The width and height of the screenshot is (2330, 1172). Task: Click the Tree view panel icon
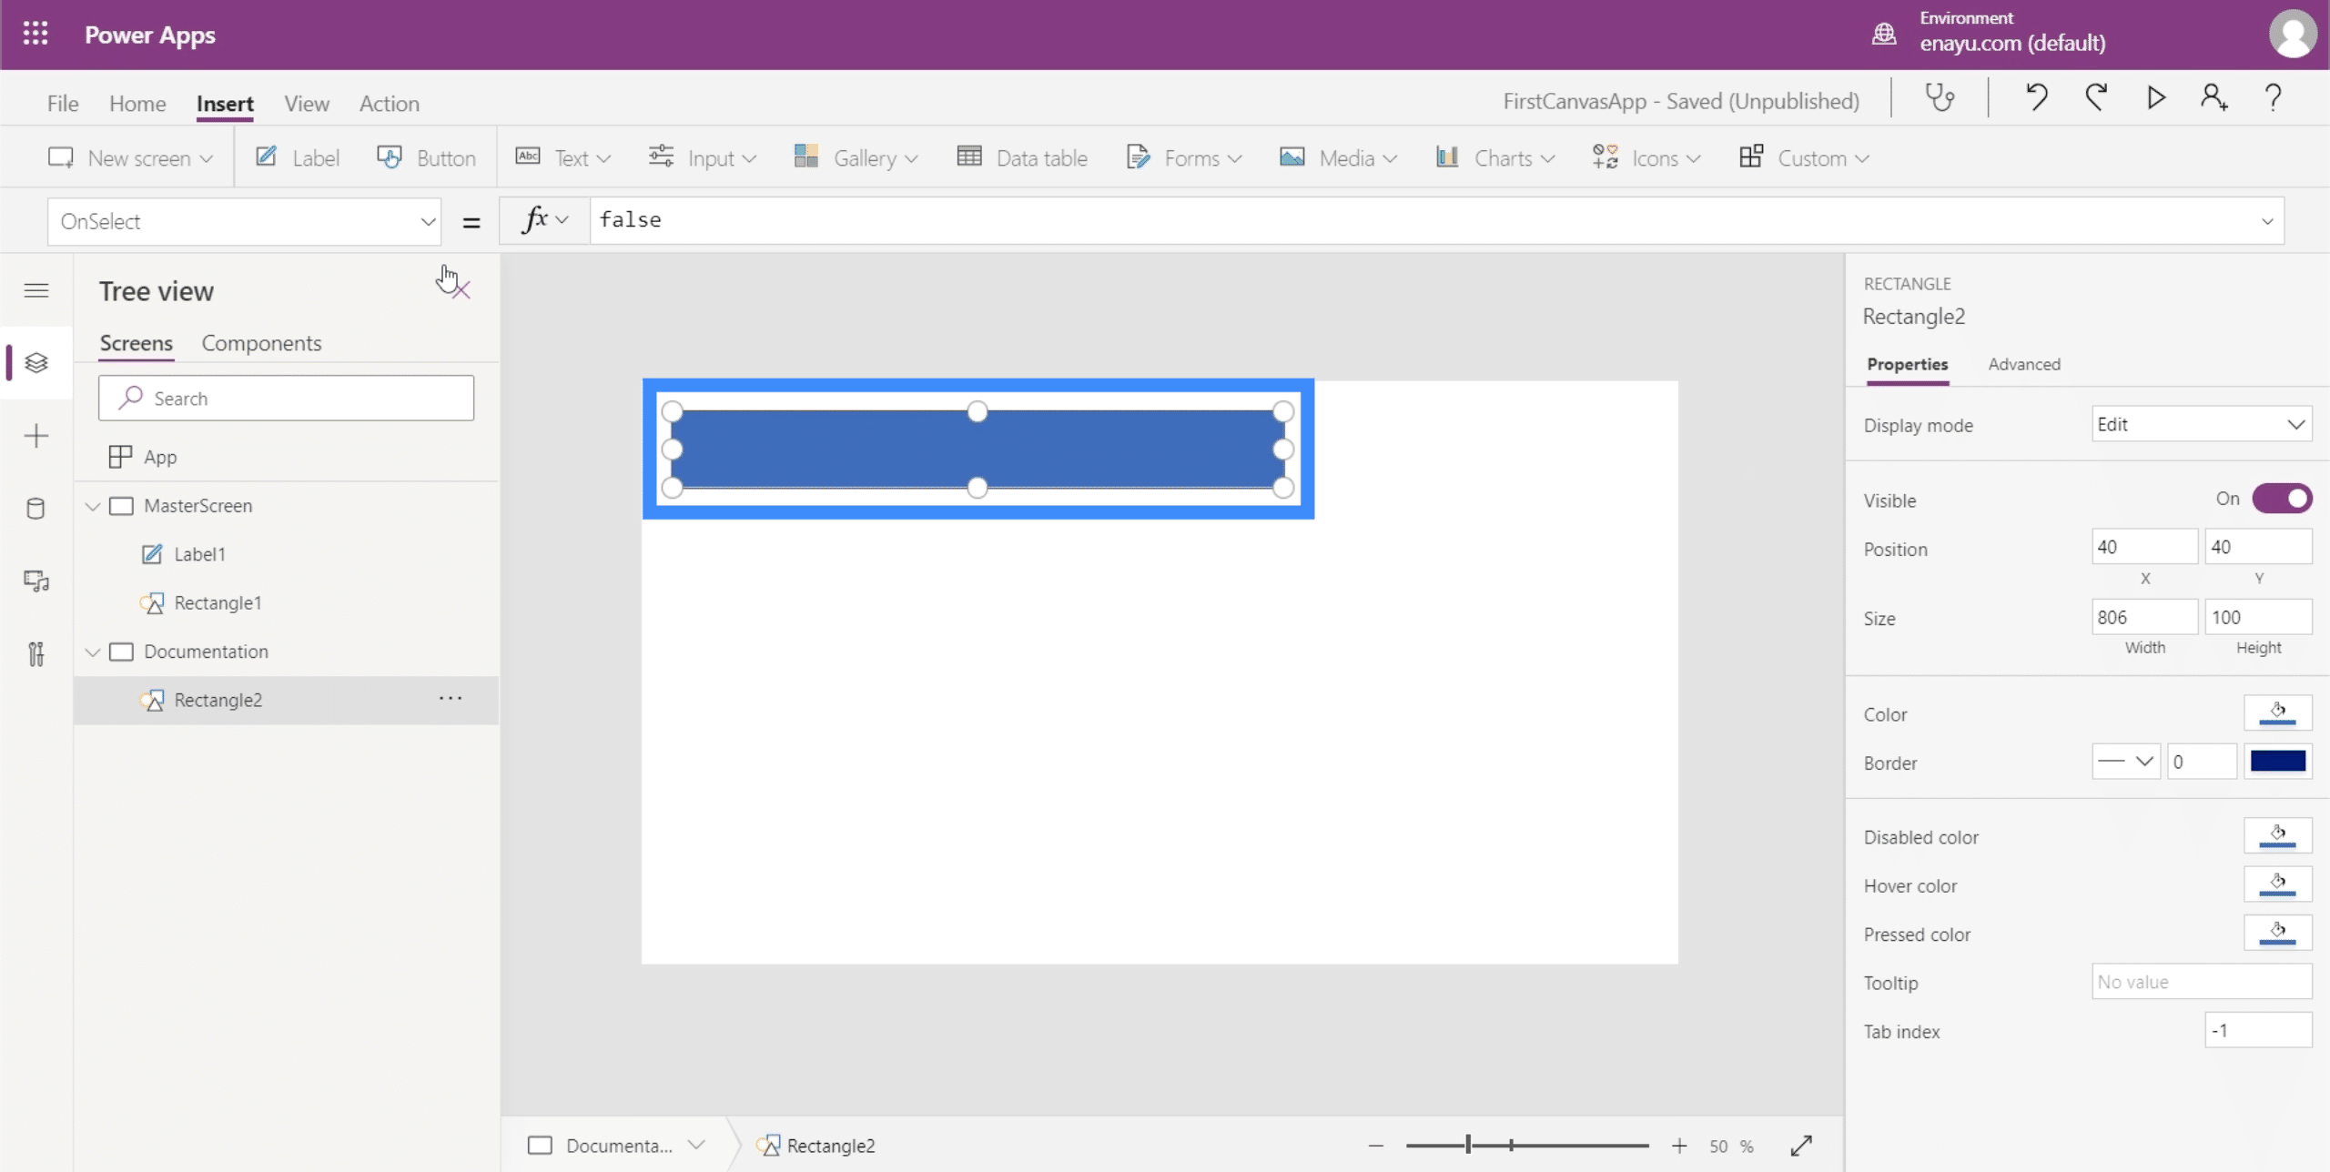35,362
